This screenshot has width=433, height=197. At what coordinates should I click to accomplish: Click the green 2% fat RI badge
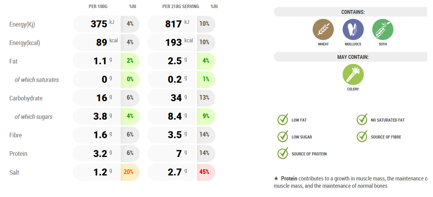pyautogui.click(x=130, y=61)
